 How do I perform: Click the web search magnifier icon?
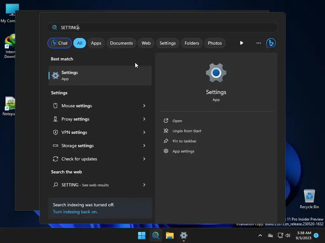55,185
